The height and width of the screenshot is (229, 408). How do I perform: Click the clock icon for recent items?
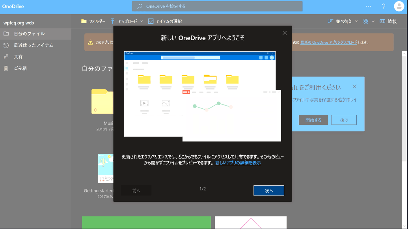pos(6,45)
